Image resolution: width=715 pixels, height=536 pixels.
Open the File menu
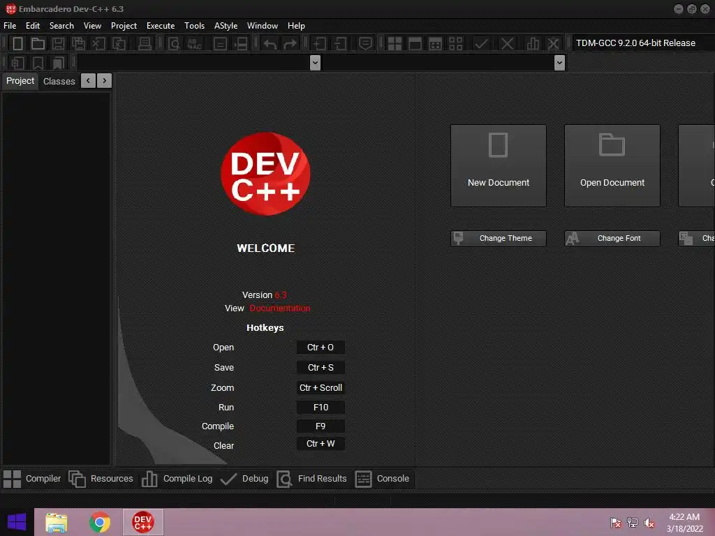(10, 26)
